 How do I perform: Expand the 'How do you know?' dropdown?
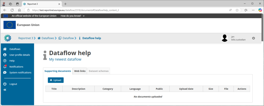tap(72, 16)
